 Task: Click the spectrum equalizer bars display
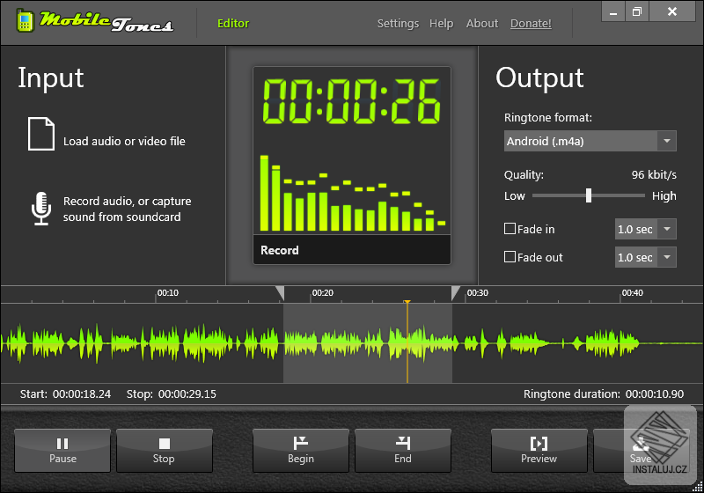(353, 193)
